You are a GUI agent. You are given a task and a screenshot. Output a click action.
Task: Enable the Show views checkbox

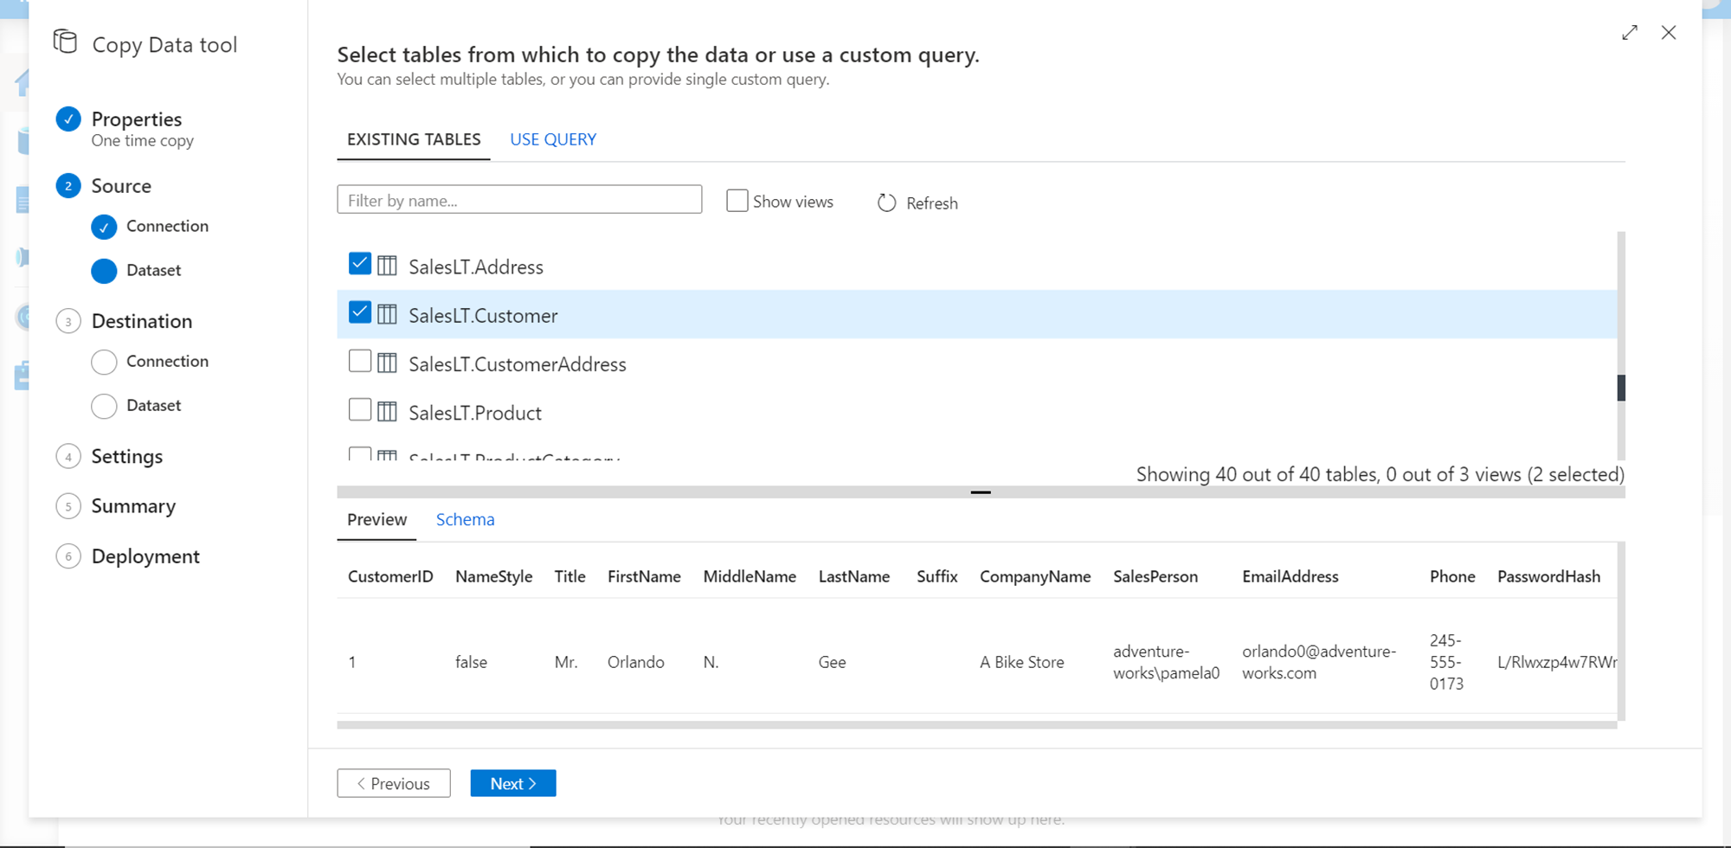click(x=737, y=201)
